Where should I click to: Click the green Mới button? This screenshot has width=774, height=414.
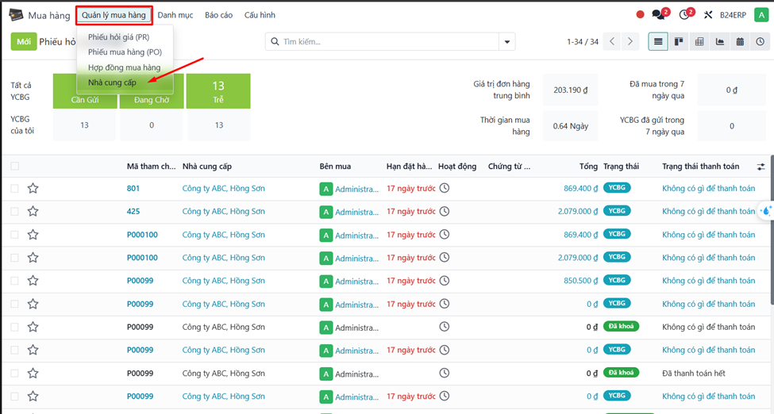point(24,41)
